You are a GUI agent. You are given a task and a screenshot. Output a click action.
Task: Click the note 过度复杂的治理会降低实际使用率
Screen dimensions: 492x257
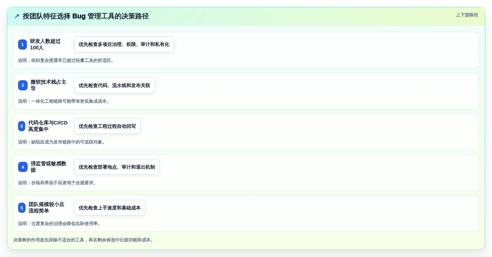point(60,224)
